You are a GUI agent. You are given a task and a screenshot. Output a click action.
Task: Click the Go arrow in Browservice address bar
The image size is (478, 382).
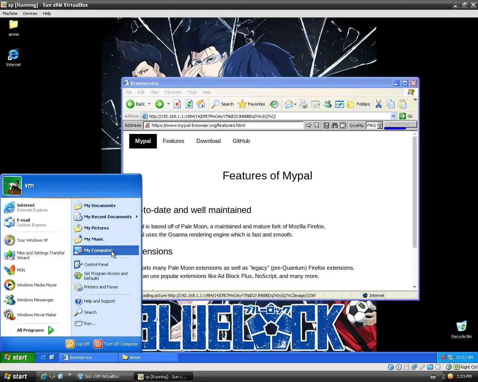[x=308, y=125]
